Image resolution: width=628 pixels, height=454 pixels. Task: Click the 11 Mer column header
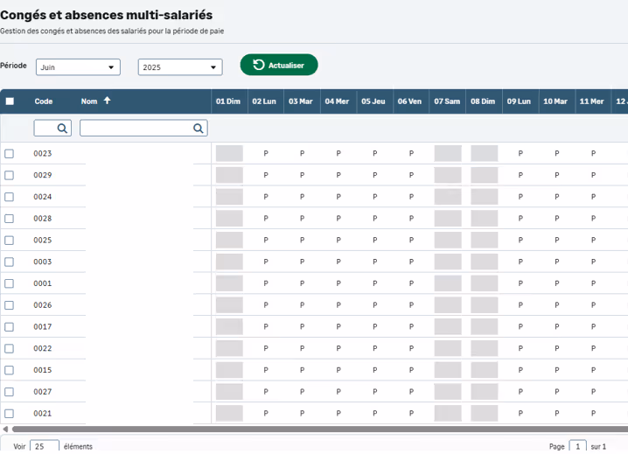593,101
